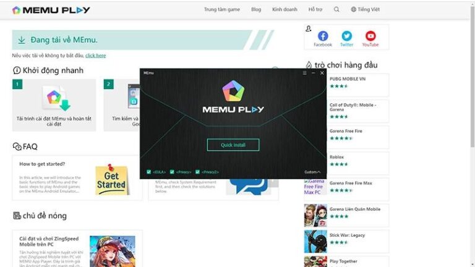Click the YouTube icon
Image resolution: width=475 pixels, height=267 pixels.
370,36
